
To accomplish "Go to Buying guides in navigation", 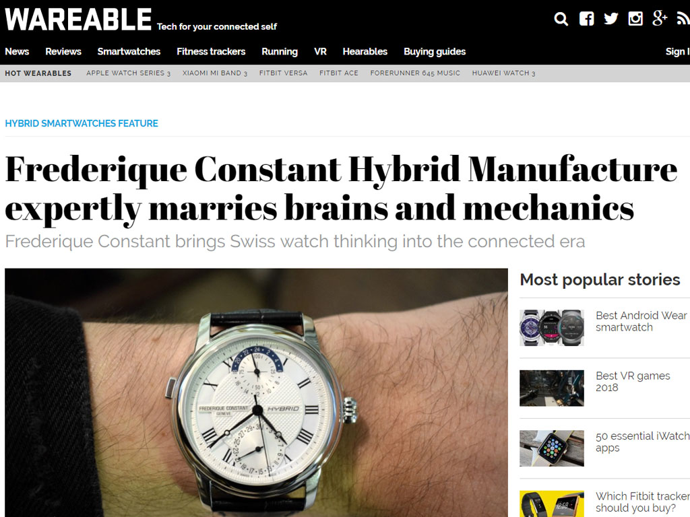I will (x=435, y=52).
